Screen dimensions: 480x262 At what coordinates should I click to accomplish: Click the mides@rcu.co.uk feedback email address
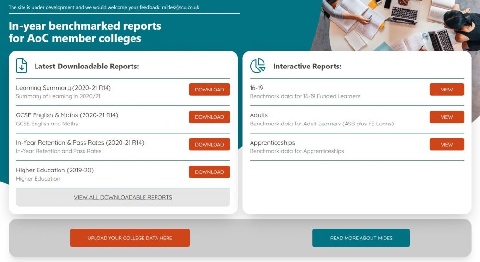click(180, 7)
